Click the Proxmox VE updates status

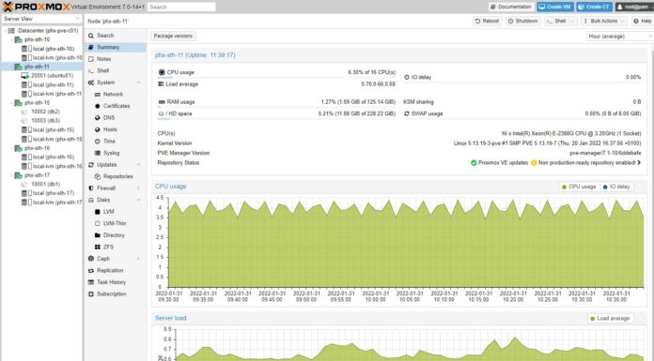(499, 163)
